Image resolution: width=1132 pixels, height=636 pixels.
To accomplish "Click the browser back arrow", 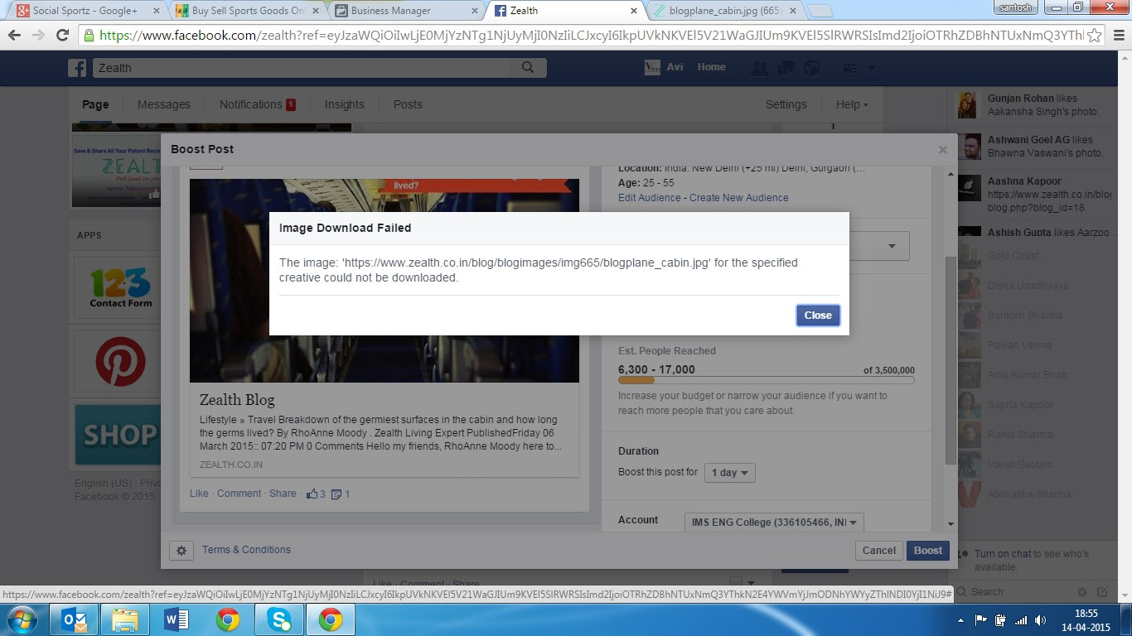I will coord(15,35).
